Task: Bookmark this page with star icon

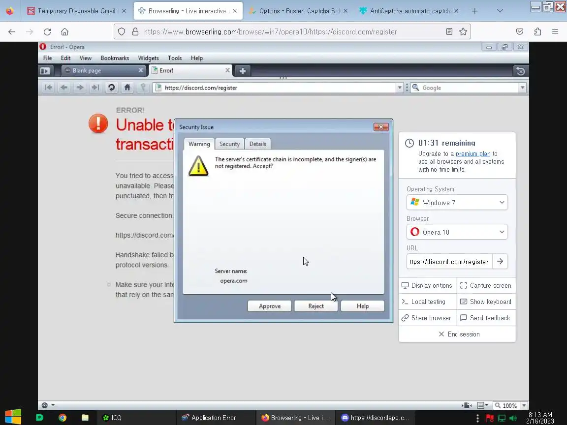Action: point(463,32)
